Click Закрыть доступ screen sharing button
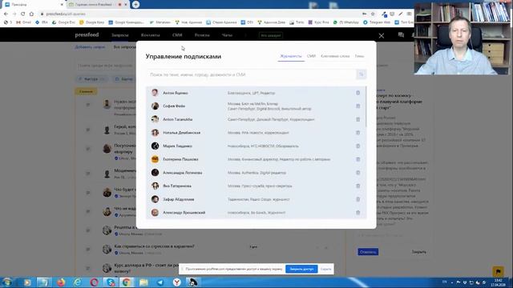This screenshot has width=513, height=288. tap(301, 269)
